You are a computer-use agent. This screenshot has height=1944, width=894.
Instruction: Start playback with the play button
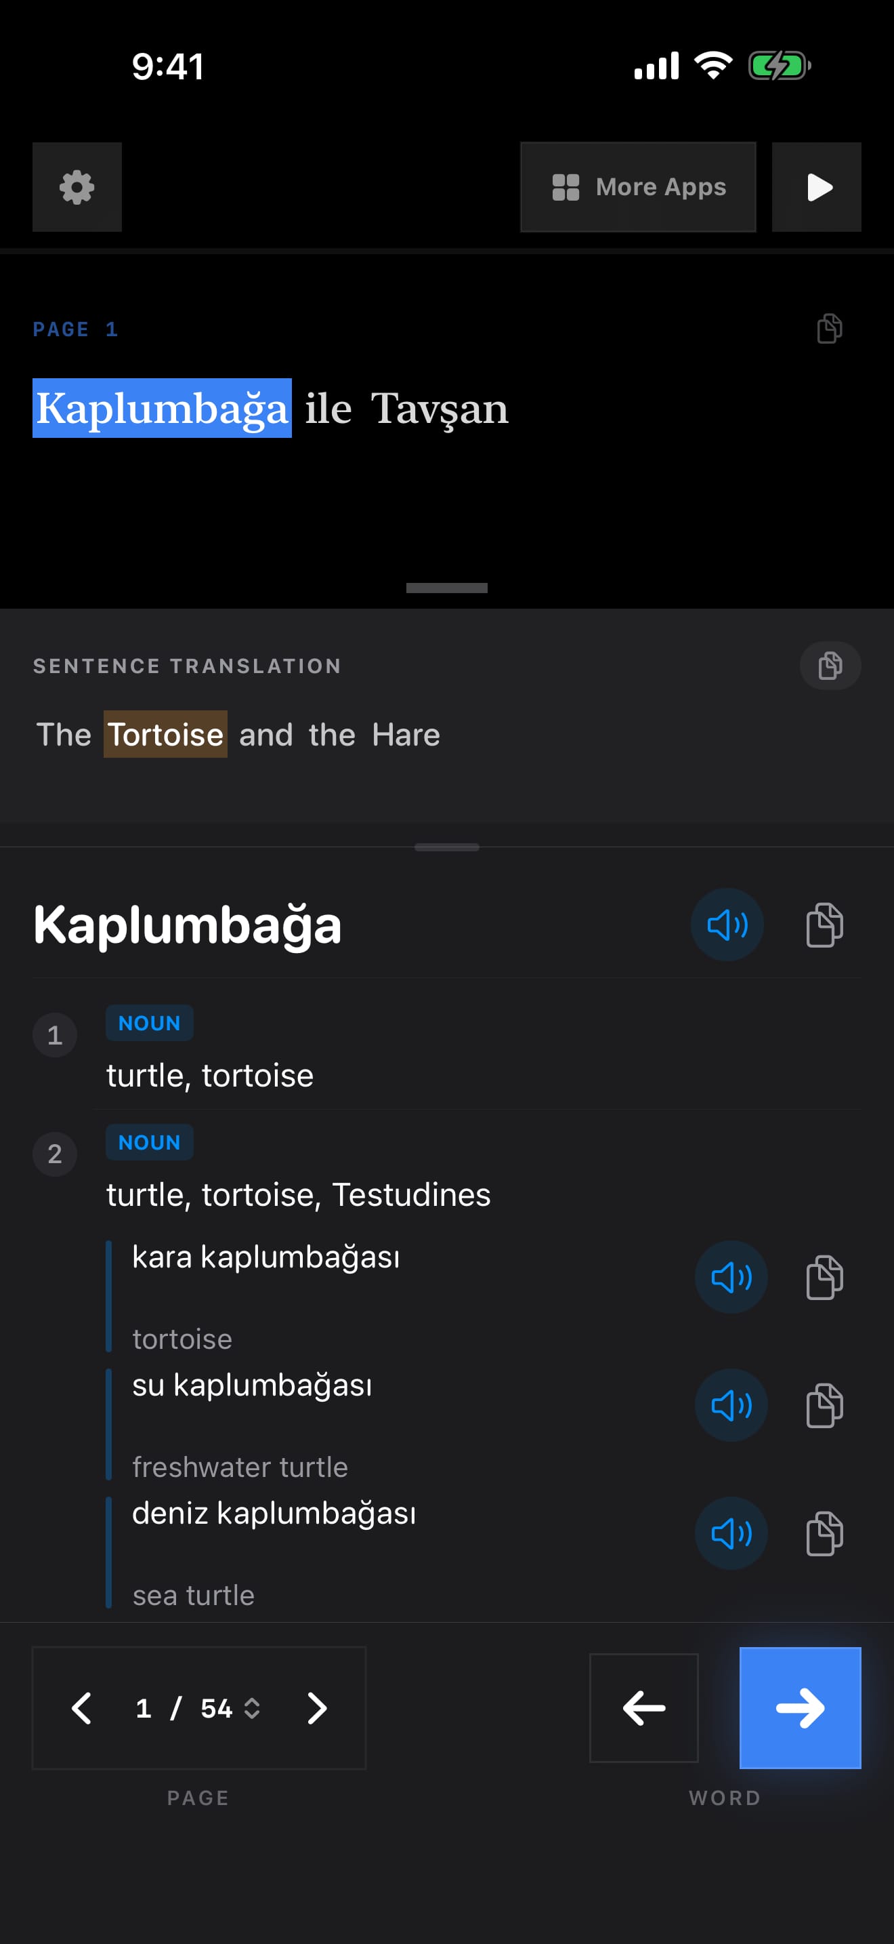[x=816, y=186]
